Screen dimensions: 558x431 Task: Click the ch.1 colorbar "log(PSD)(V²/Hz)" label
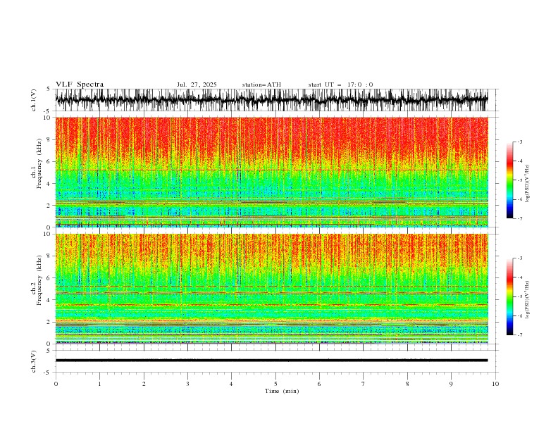click(x=528, y=183)
